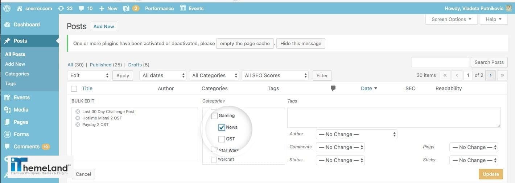Open the Dashboard menu item
The height and width of the screenshot is (183, 515).
[x=27, y=25]
